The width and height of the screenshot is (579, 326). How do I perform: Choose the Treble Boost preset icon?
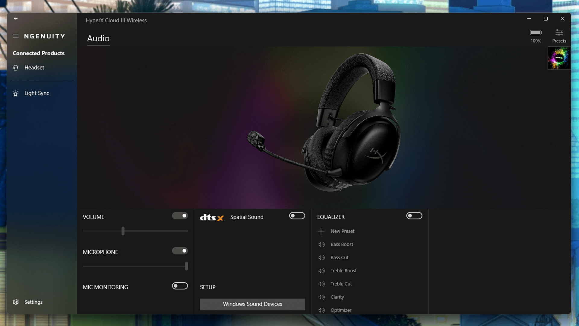[321, 271]
